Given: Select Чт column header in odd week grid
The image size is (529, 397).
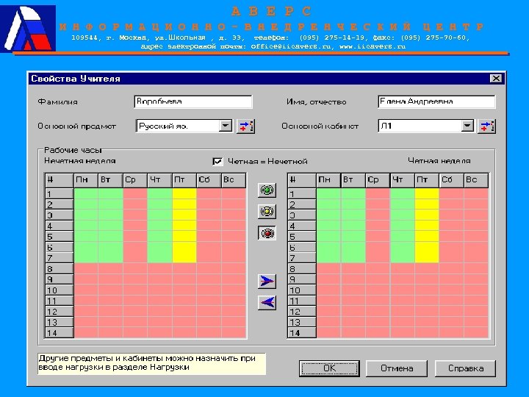Looking at the screenshot, I should (159, 180).
